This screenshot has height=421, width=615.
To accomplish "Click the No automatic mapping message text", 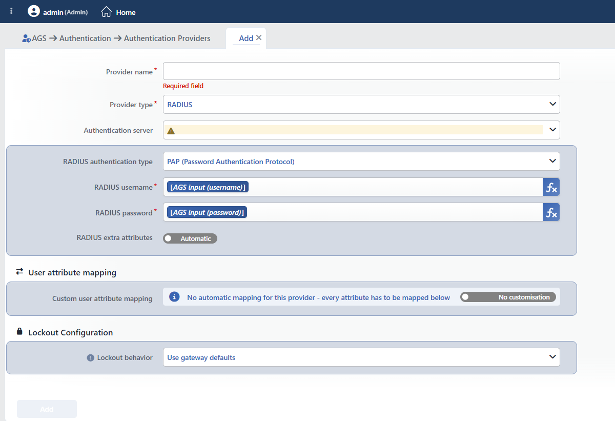I will click(x=318, y=297).
